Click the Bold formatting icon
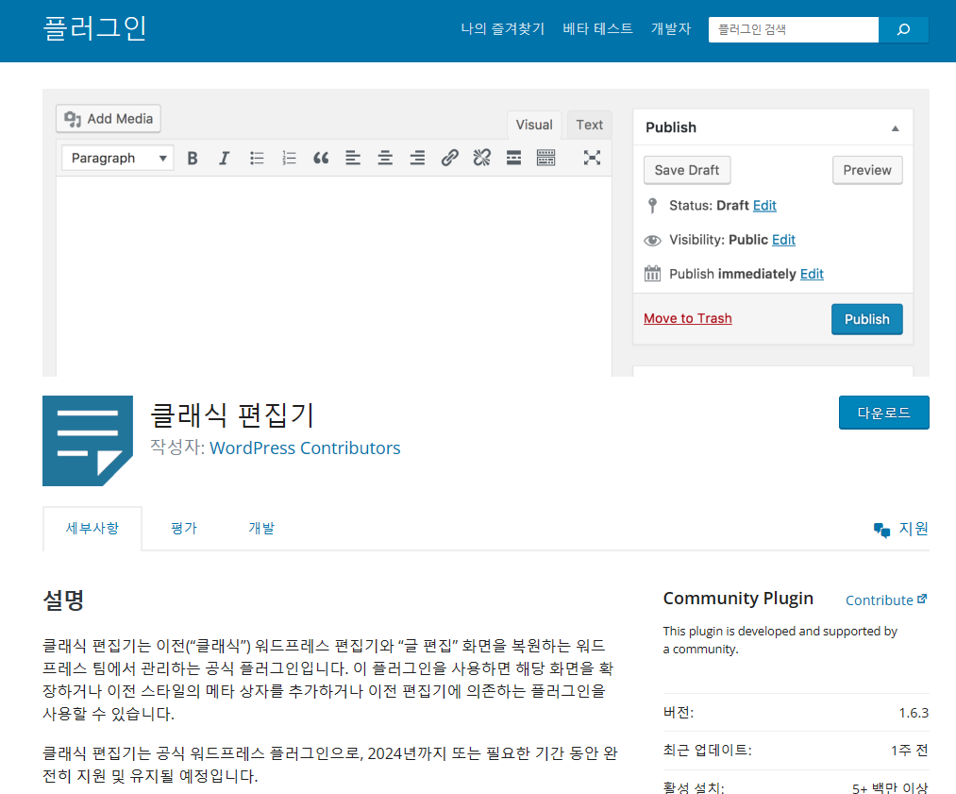This screenshot has height=794, width=956. tap(193, 159)
